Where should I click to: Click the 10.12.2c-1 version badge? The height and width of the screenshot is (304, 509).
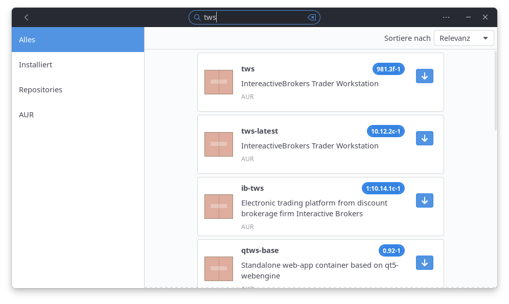click(386, 131)
